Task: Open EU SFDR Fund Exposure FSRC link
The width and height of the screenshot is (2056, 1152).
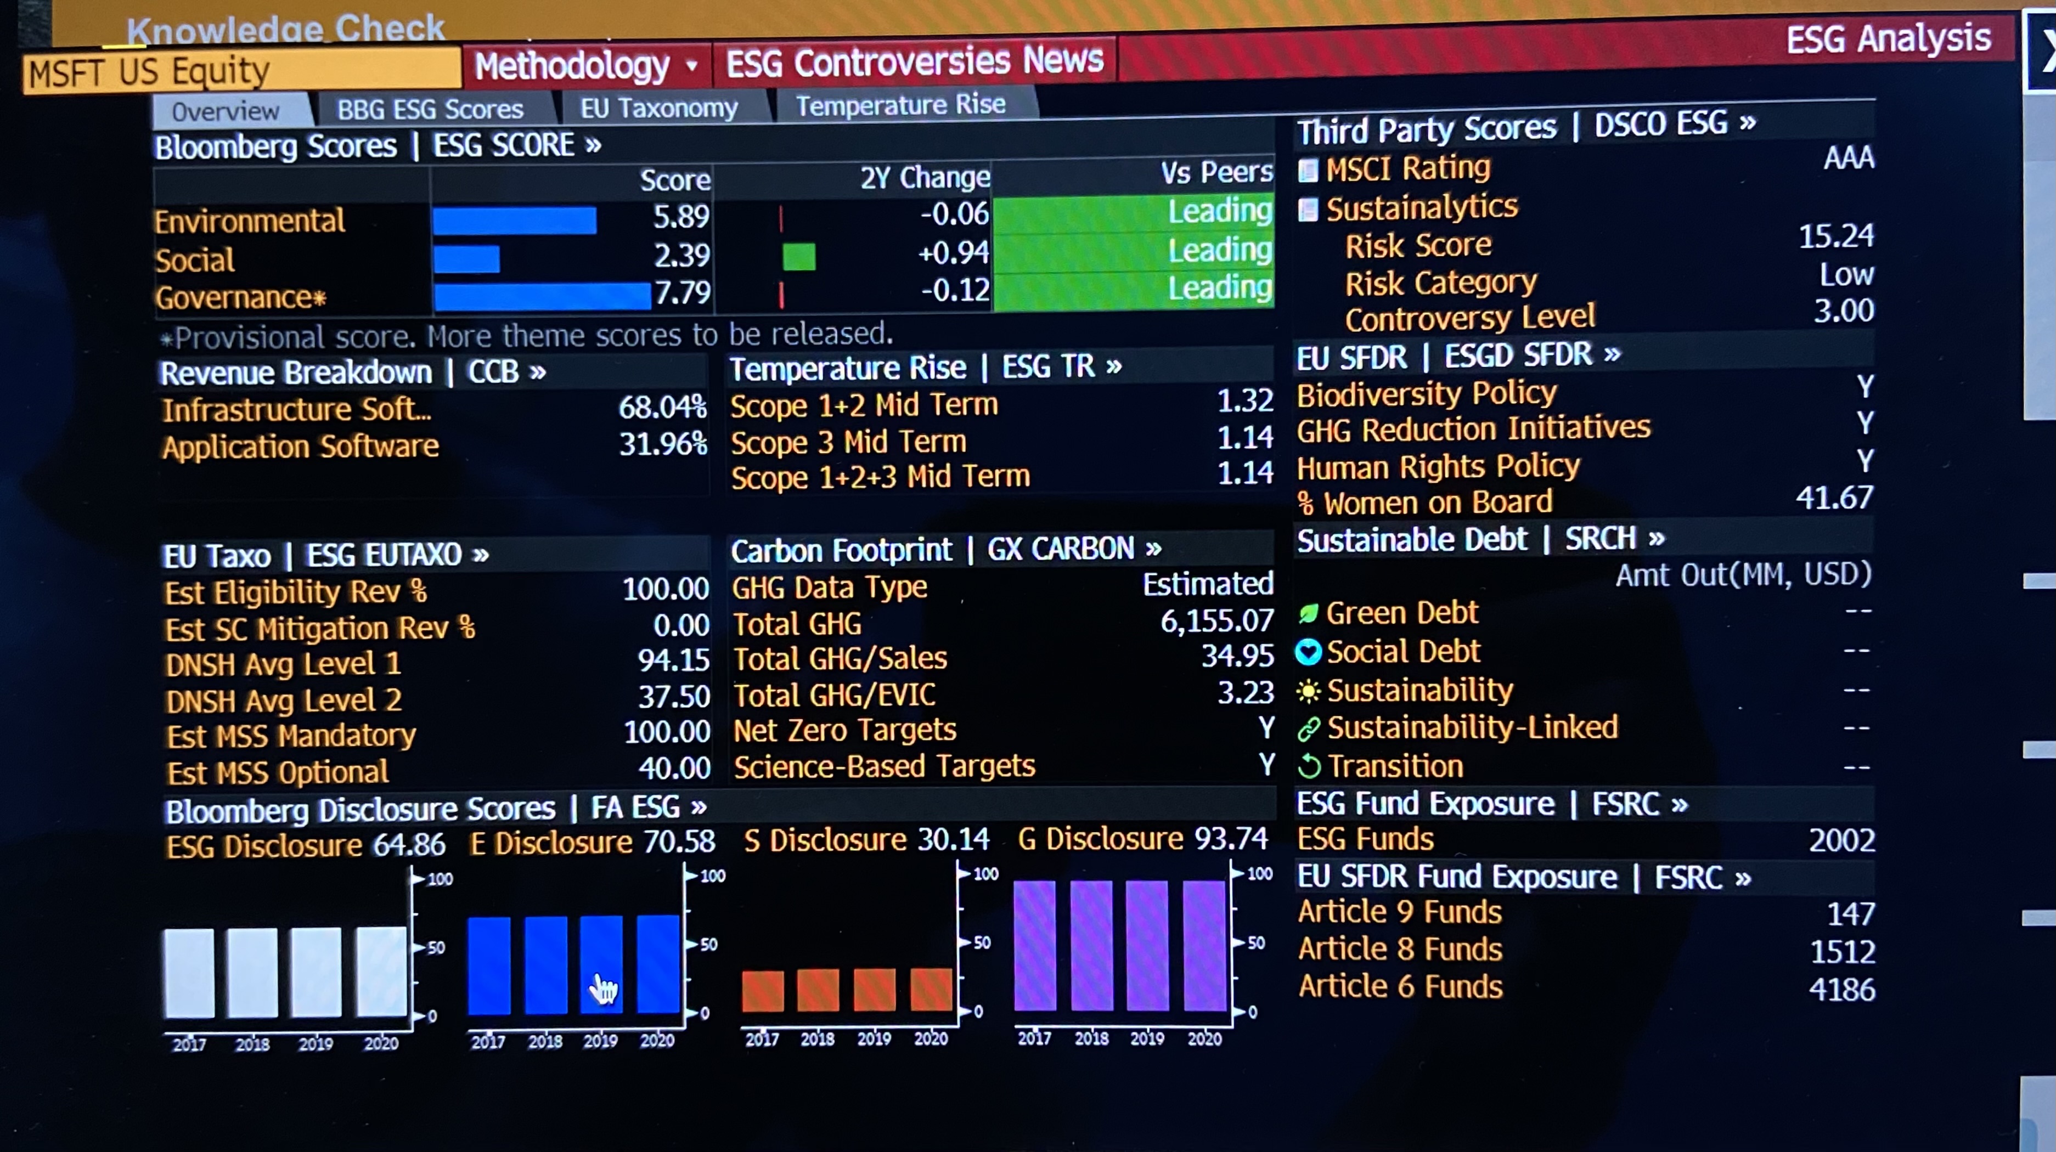Action: [1524, 878]
